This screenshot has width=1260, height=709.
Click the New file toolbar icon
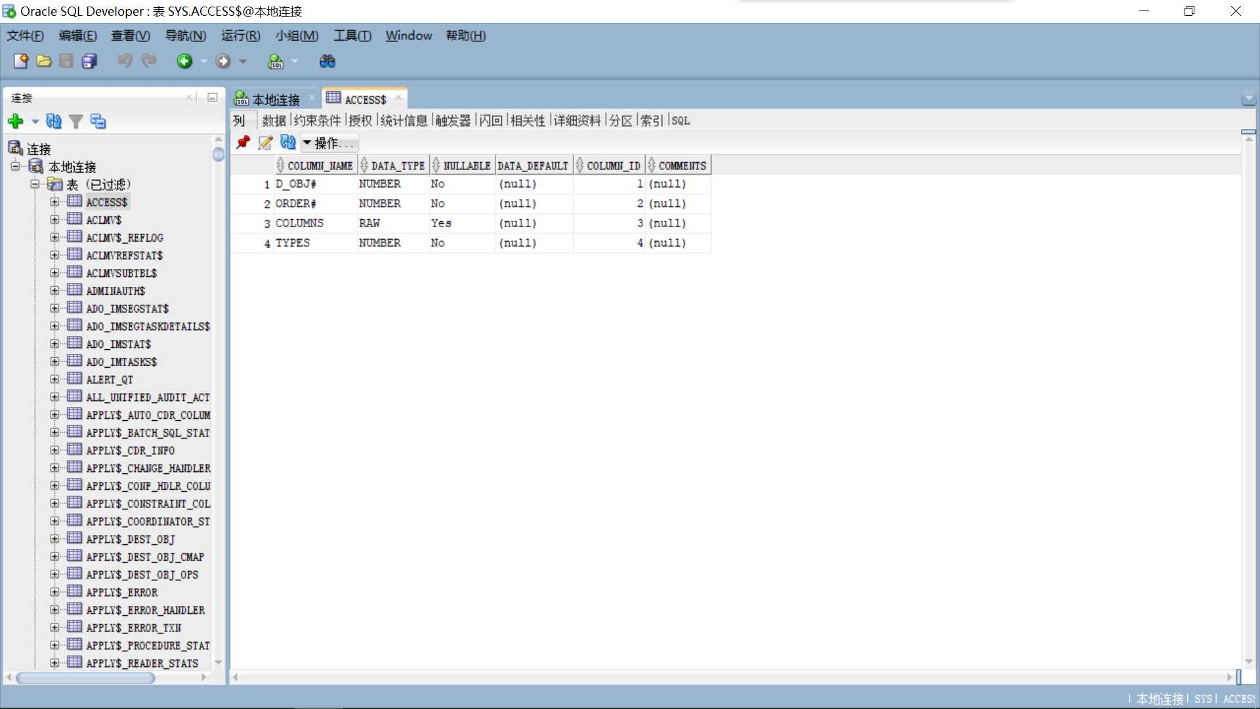point(21,61)
